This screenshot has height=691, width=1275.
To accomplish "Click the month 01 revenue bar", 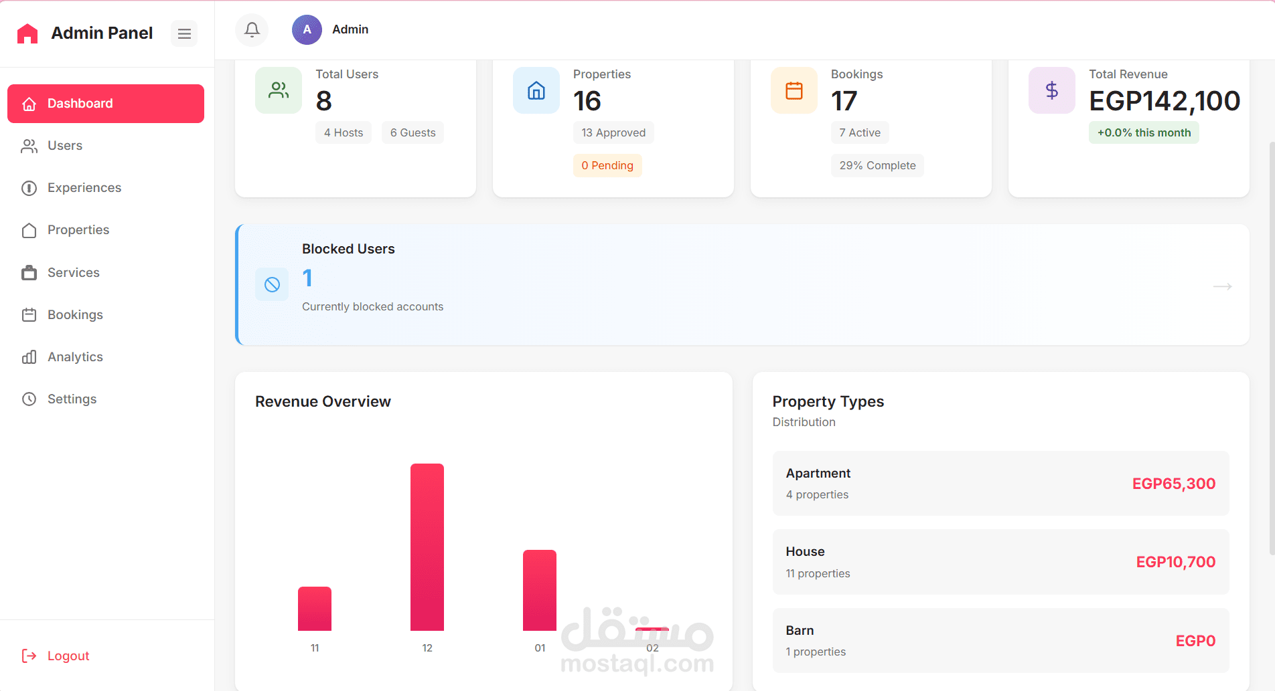I will [x=540, y=590].
